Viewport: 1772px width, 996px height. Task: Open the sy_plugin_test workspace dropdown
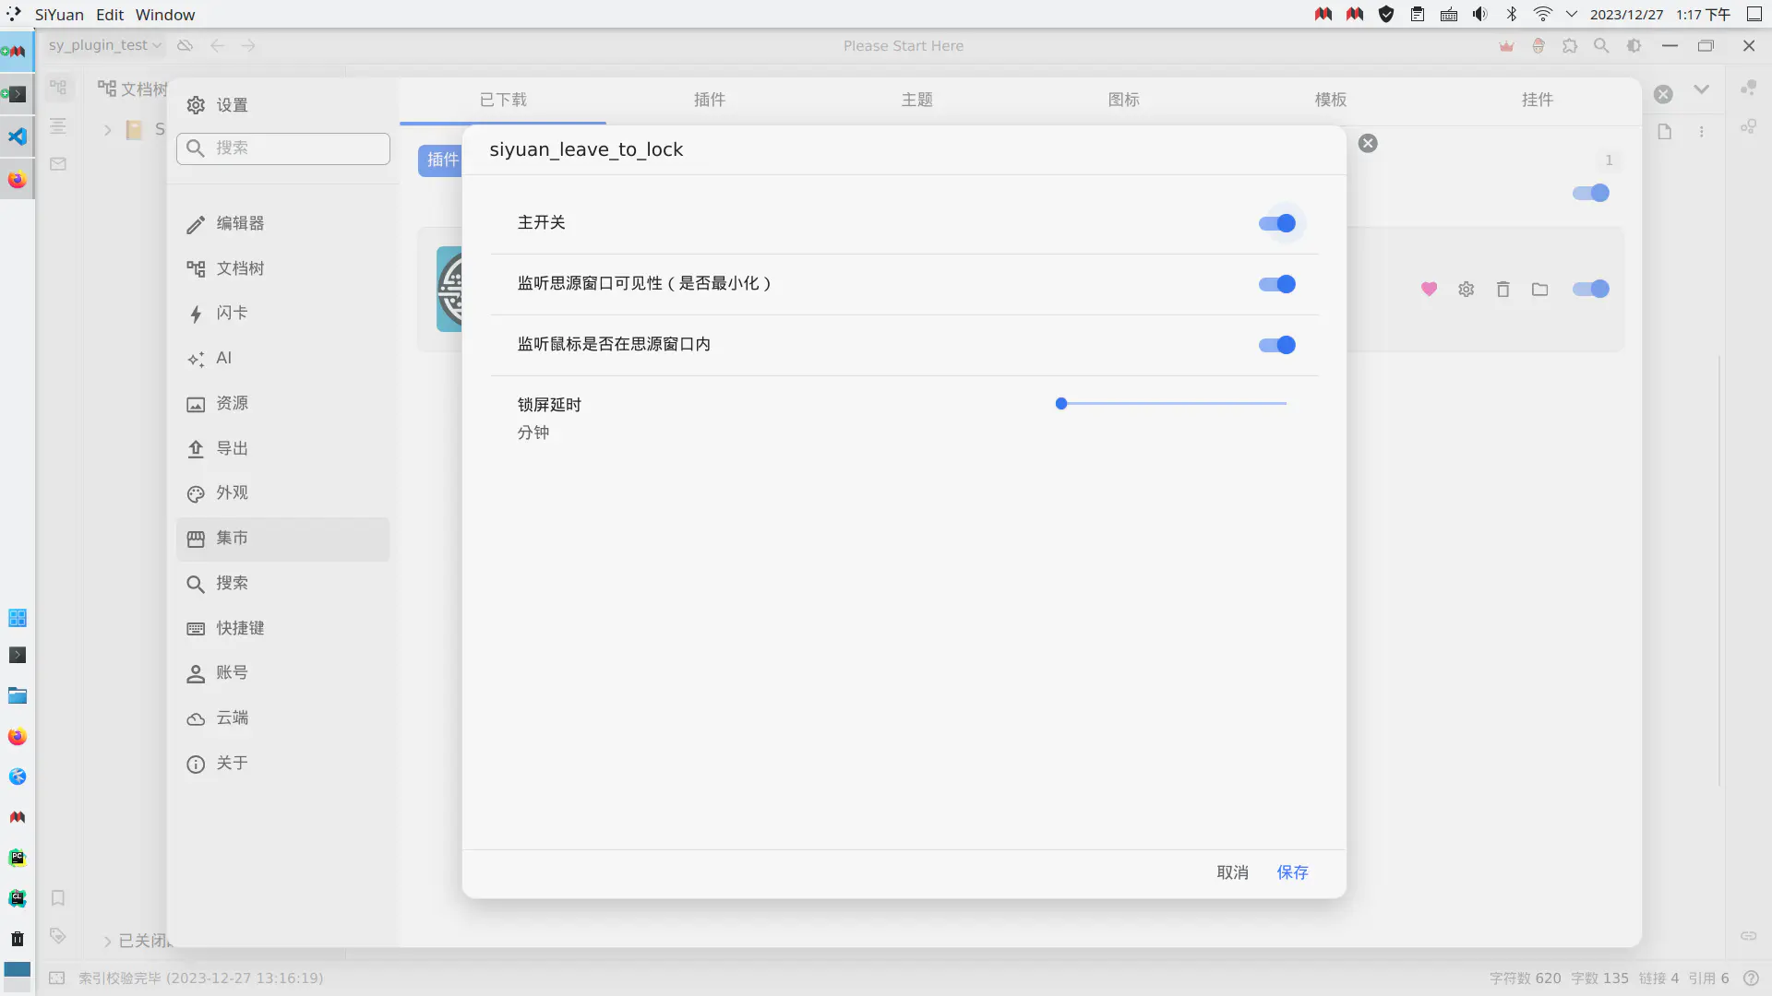105,45
